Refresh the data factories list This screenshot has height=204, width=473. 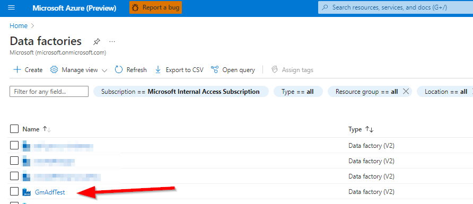[x=130, y=70]
